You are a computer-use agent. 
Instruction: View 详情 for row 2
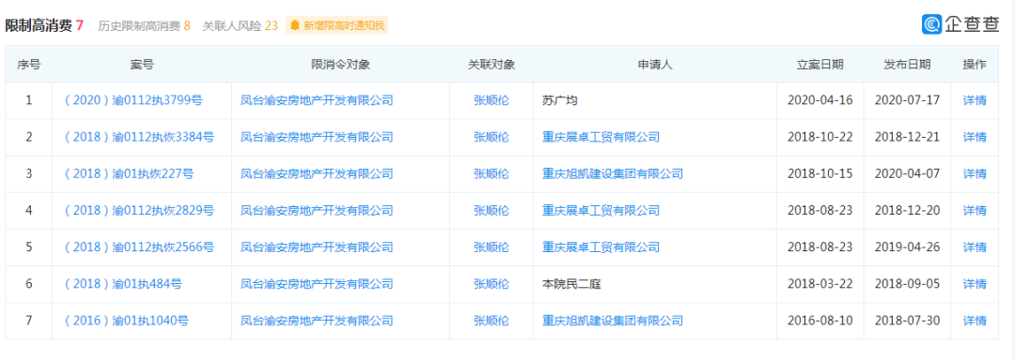click(975, 138)
